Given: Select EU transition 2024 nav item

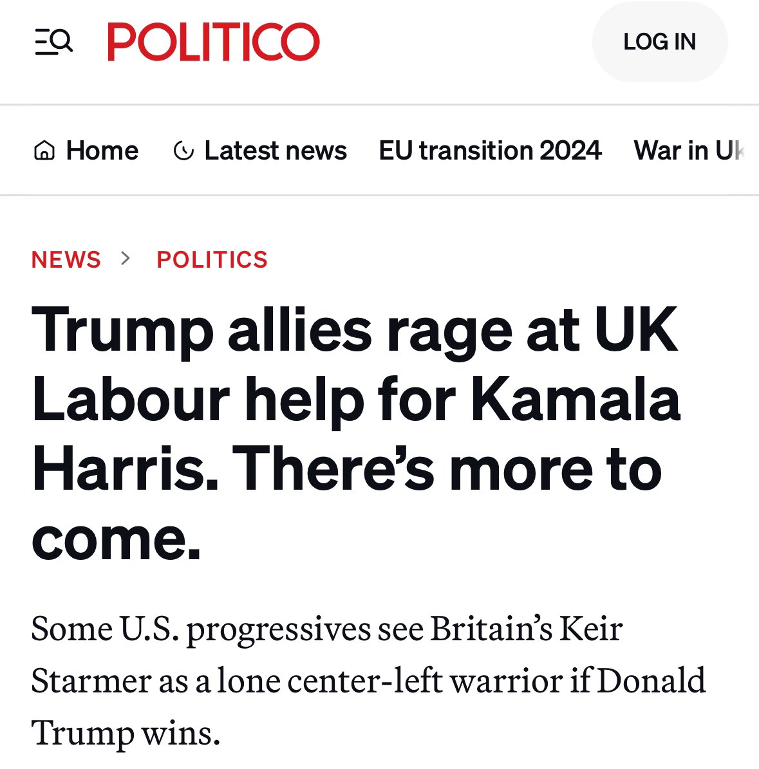Looking at the screenshot, I should (490, 151).
